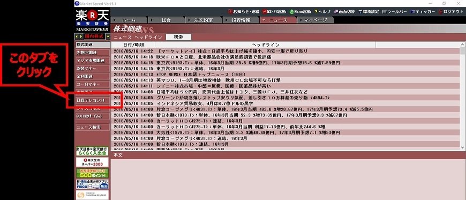Click the 検索 button beside ヘッドライン
466x200 pixels.
click(x=178, y=37)
